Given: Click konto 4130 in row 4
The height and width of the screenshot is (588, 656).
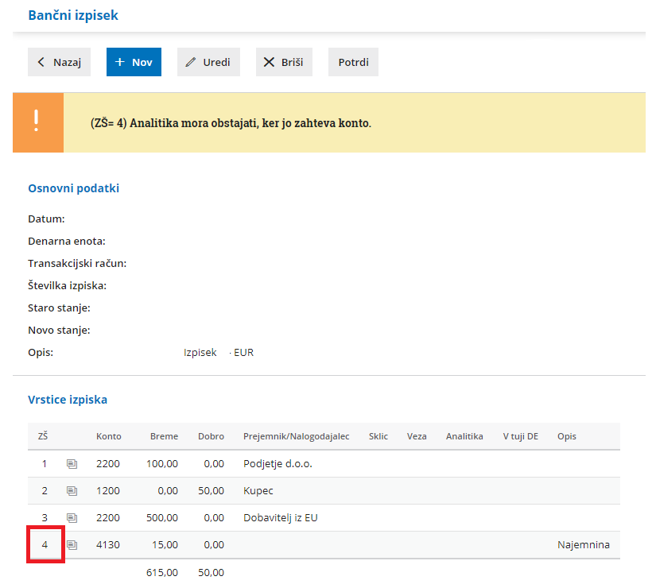Looking at the screenshot, I should click(108, 544).
